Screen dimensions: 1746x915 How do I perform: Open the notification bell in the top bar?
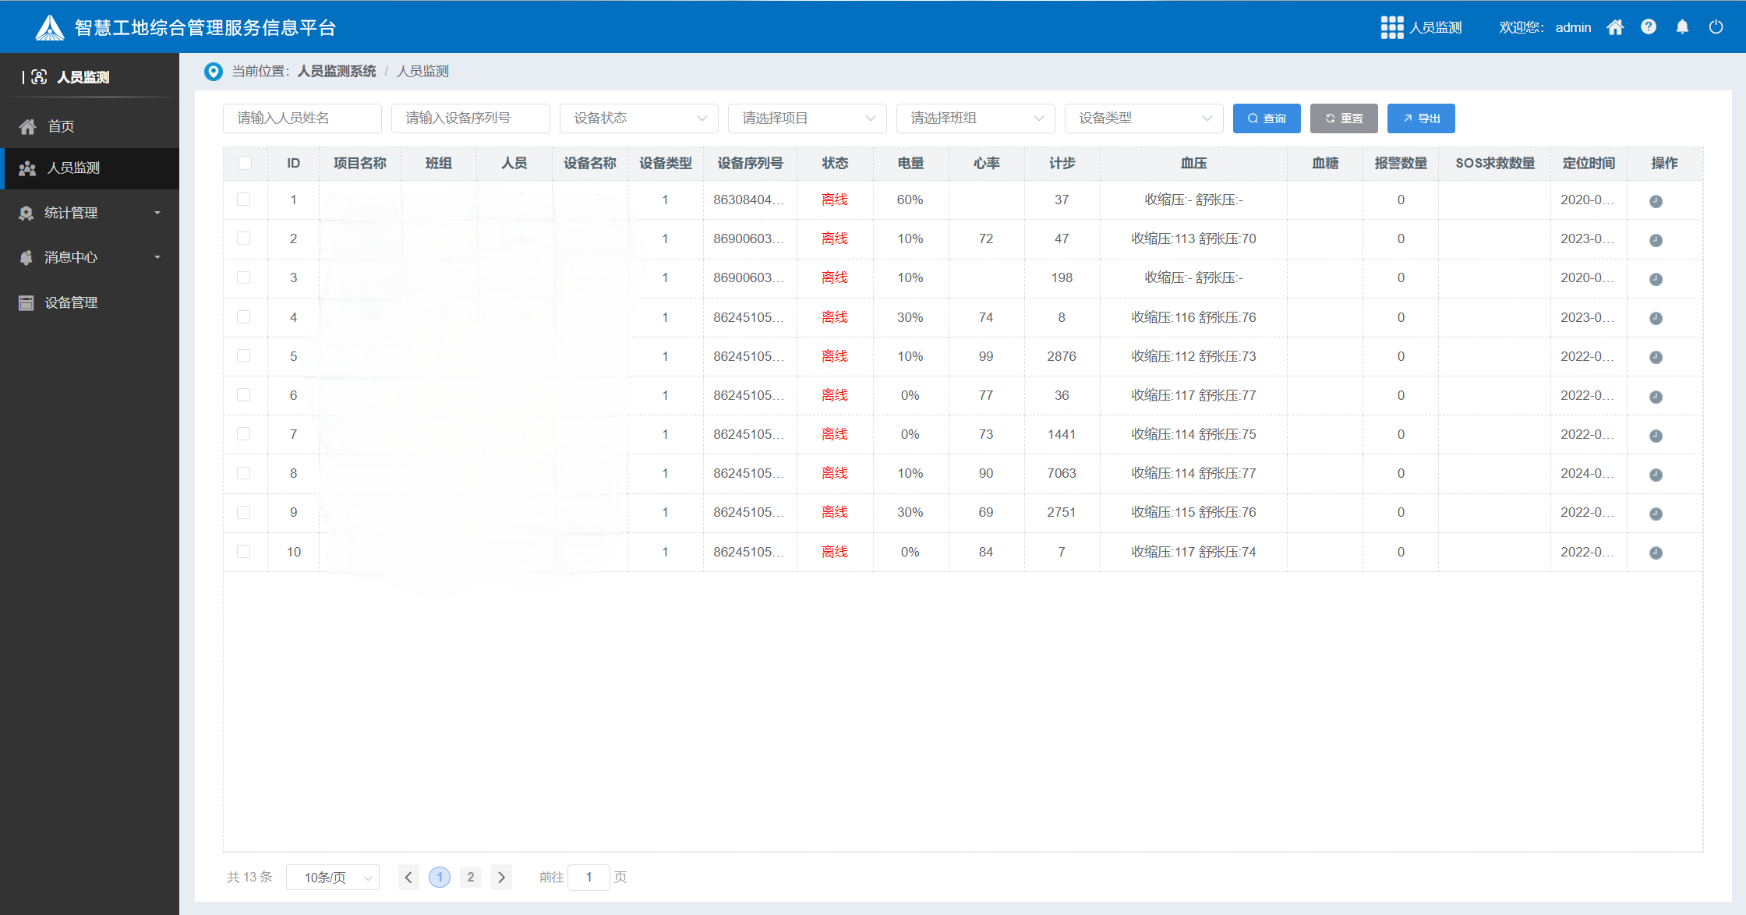[1682, 26]
